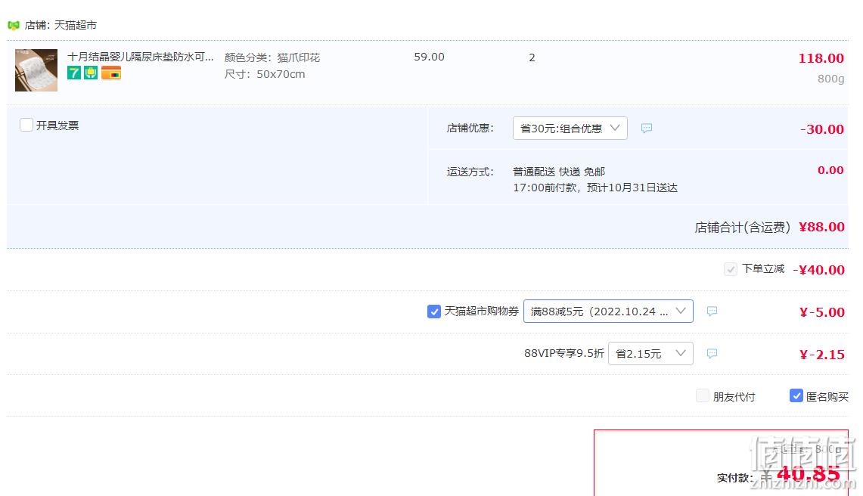Viewport: 863px width, 496px height.
Task: Open the baby changing mat product thumbnail
Action: pyautogui.click(x=36, y=70)
